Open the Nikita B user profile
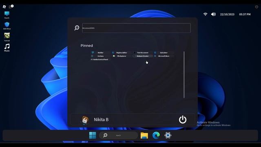 coord(101,120)
